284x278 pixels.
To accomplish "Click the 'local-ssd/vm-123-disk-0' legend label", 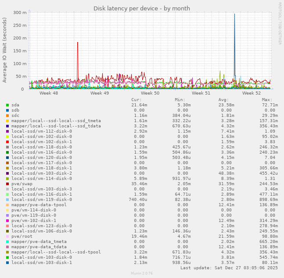I will tap(42, 226).
